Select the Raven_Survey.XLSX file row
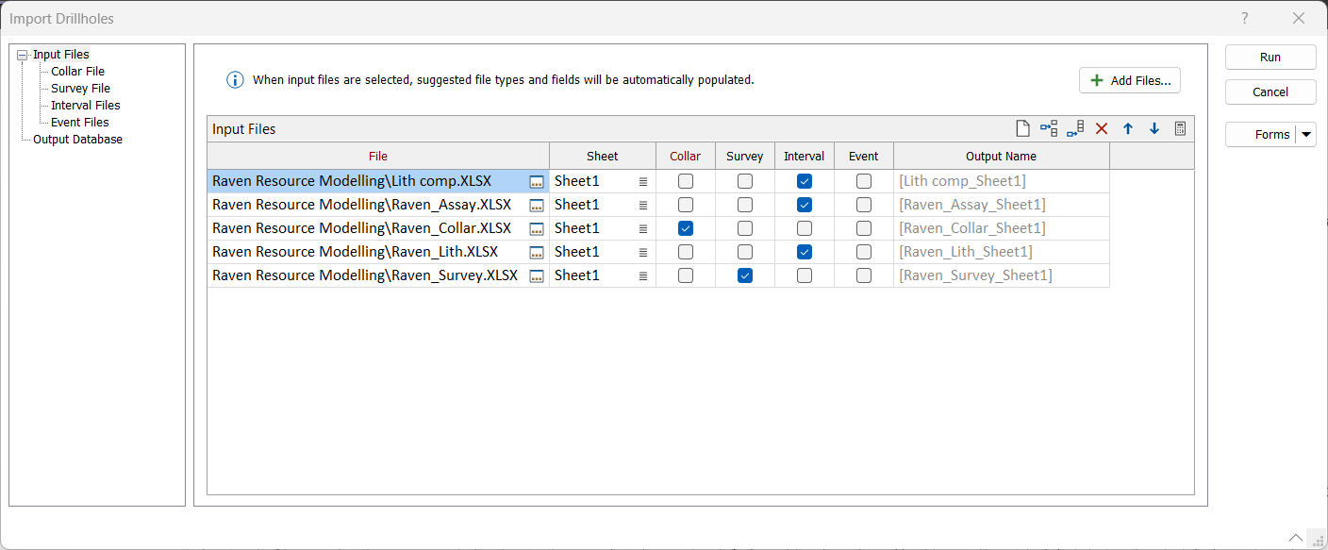Viewport: 1328px width, 550px height. pos(368,275)
